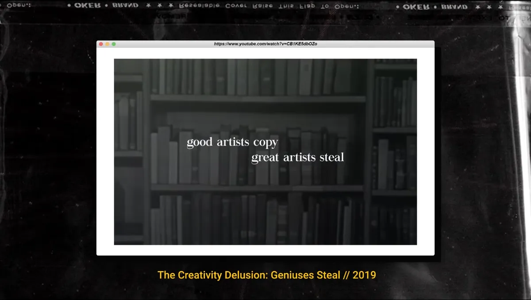The height and width of the screenshot is (300, 531).
Task: Click the red close window button
Action: [101, 44]
